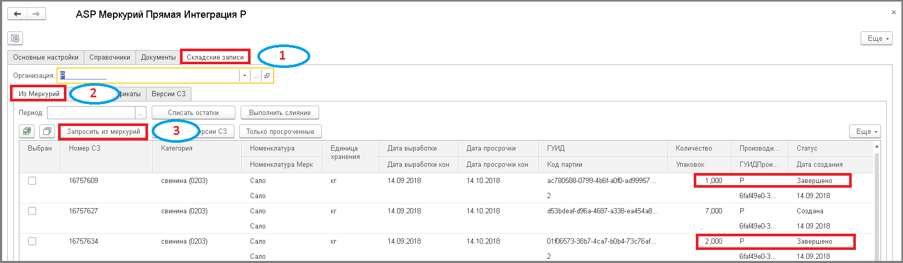Image resolution: width=903 pixels, height=263 pixels.
Task: Switch to Справочники tab
Action: coord(110,57)
